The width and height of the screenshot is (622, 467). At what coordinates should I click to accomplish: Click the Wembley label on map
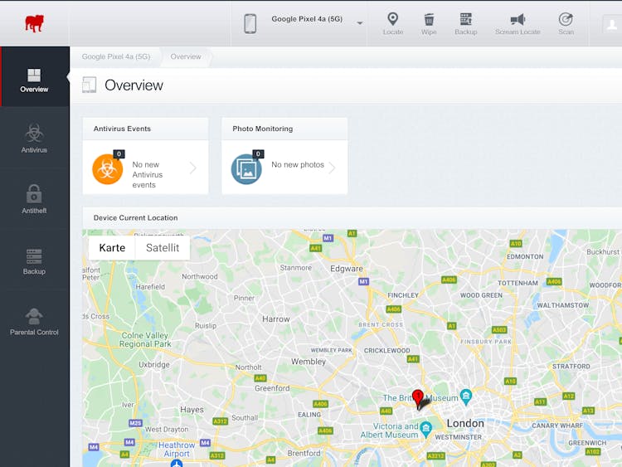coord(309,362)
